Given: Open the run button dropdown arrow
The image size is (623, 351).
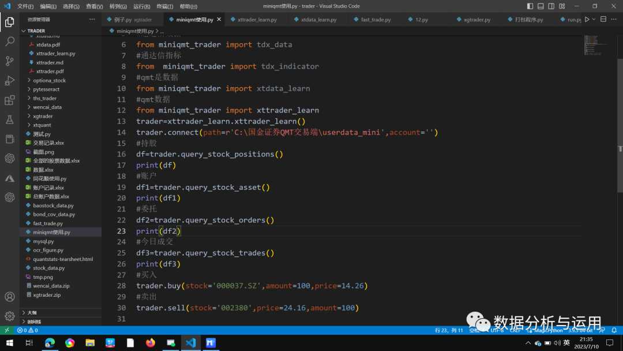Looking at the screenshot, I should [x=594, y=19].
